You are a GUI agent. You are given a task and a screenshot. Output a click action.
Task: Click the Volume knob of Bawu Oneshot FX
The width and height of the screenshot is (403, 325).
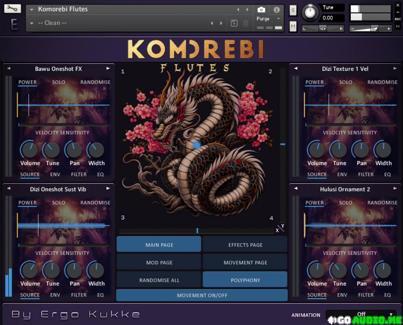coord(30,150)
